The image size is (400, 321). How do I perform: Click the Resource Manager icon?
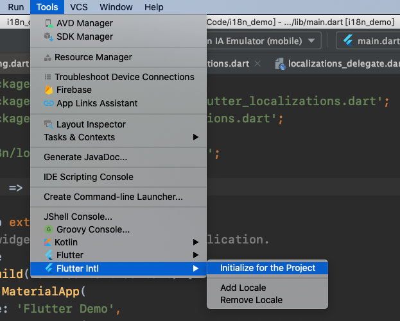[48, 57]
